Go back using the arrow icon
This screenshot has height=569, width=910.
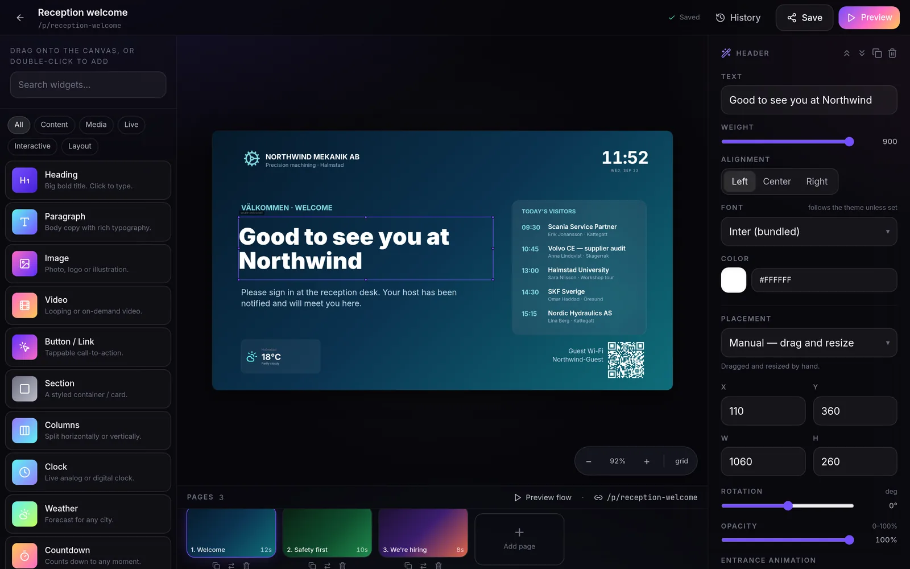(20, 18)
